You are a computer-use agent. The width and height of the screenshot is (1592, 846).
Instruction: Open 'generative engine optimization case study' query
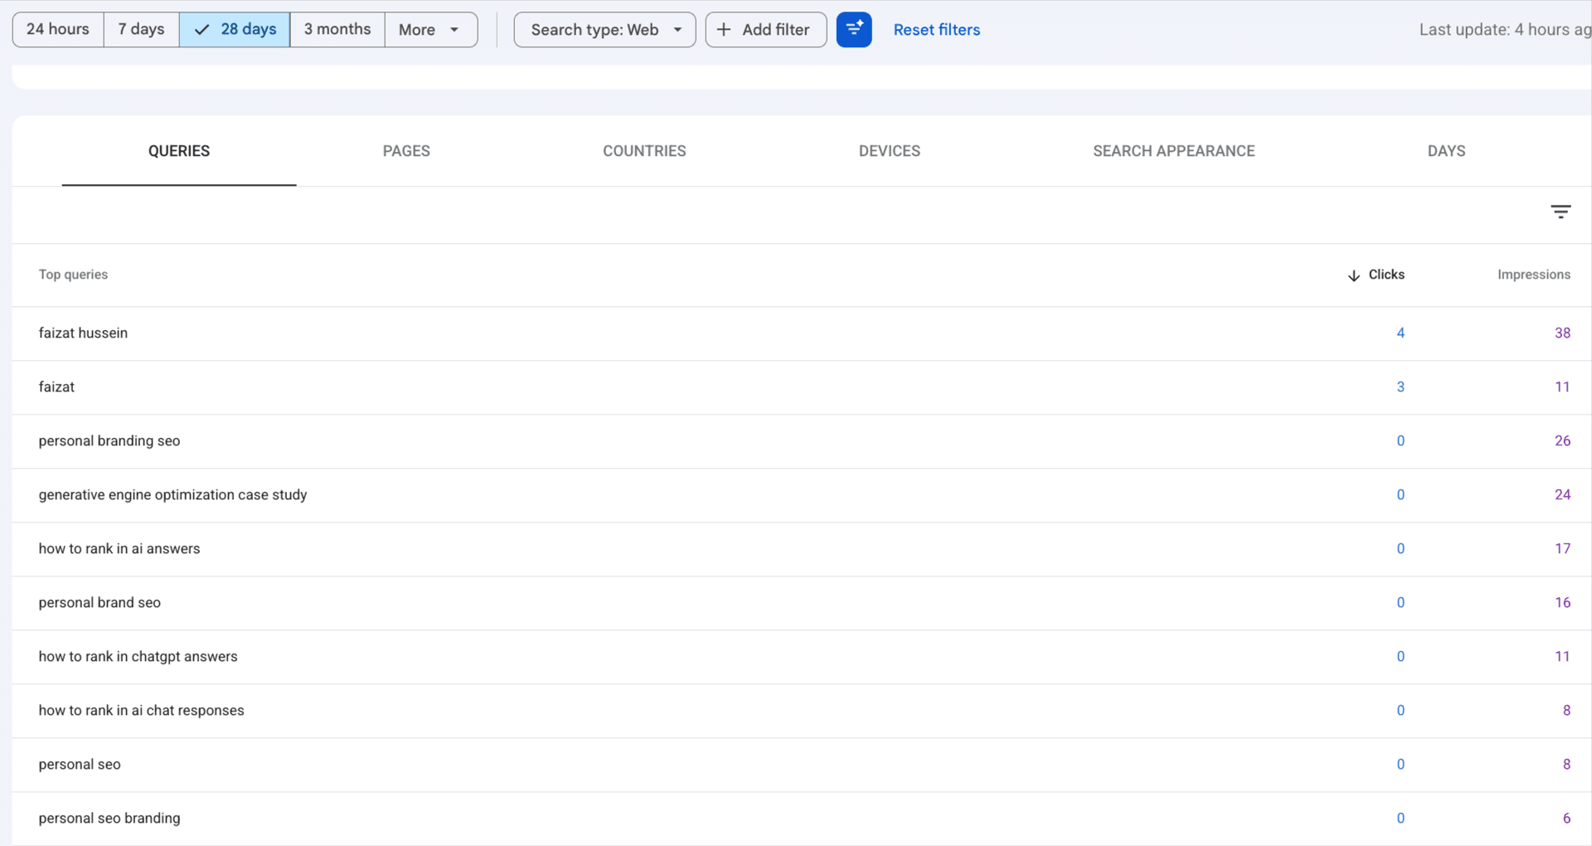(802, 495)
